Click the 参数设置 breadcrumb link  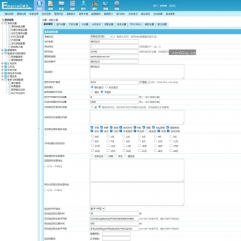[53, 20]
